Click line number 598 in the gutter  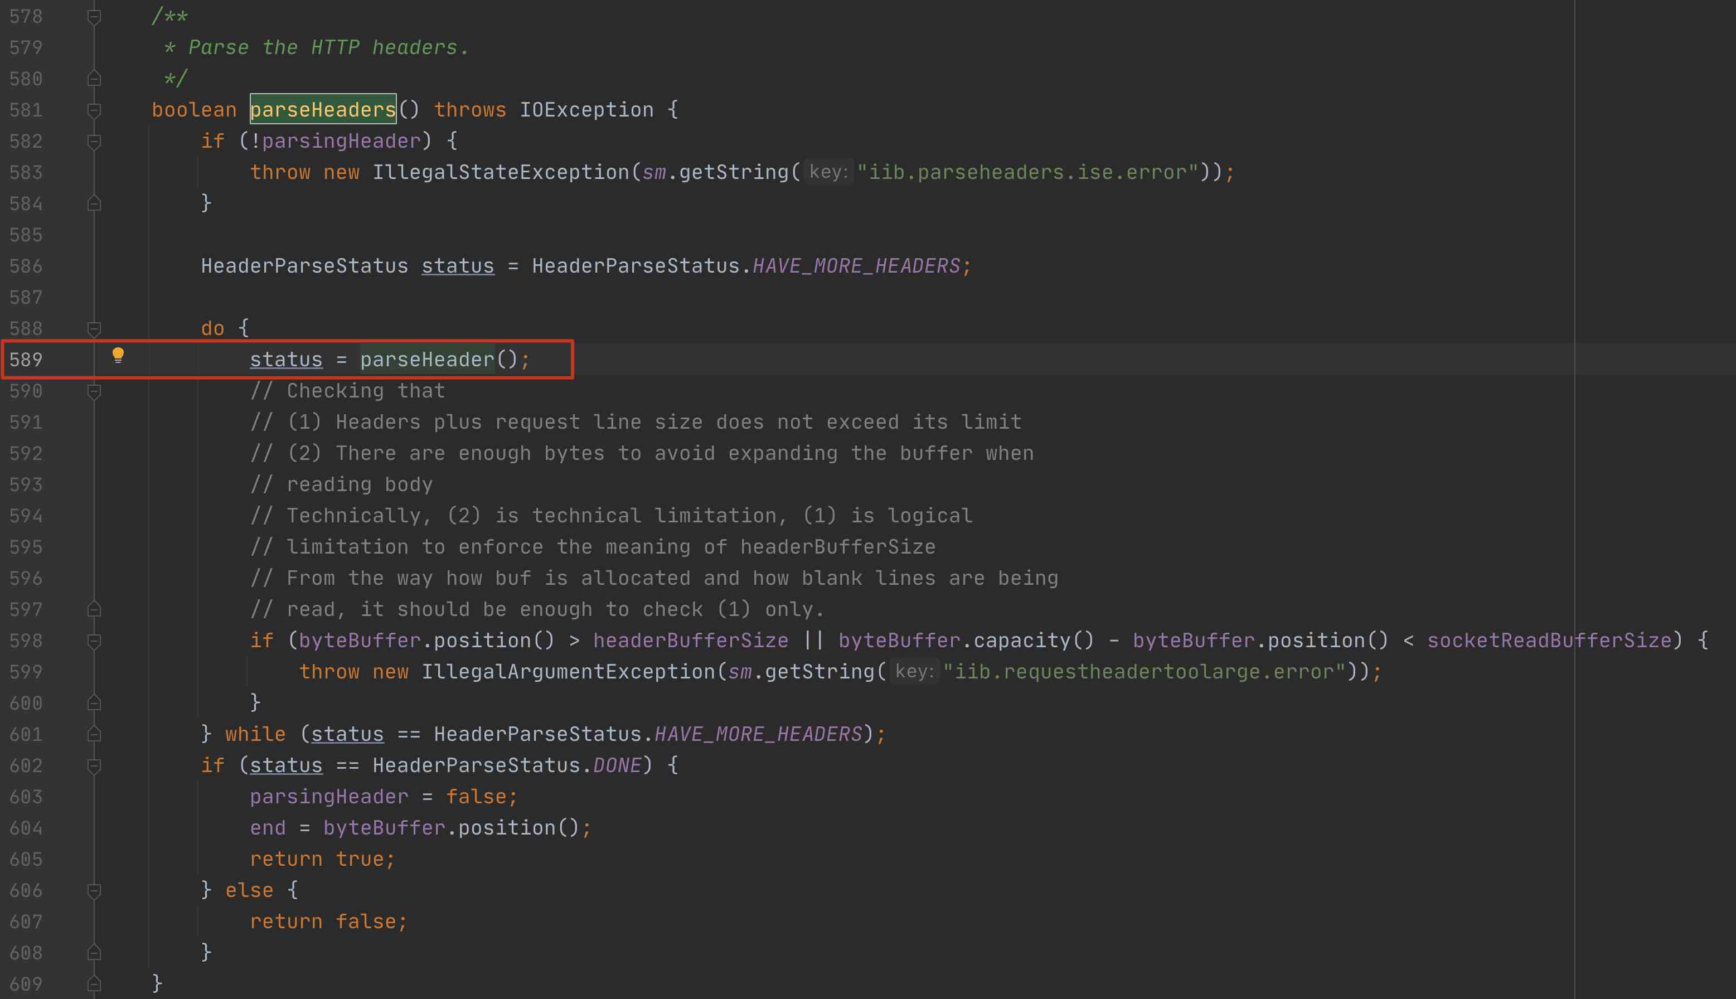(26, 641)
